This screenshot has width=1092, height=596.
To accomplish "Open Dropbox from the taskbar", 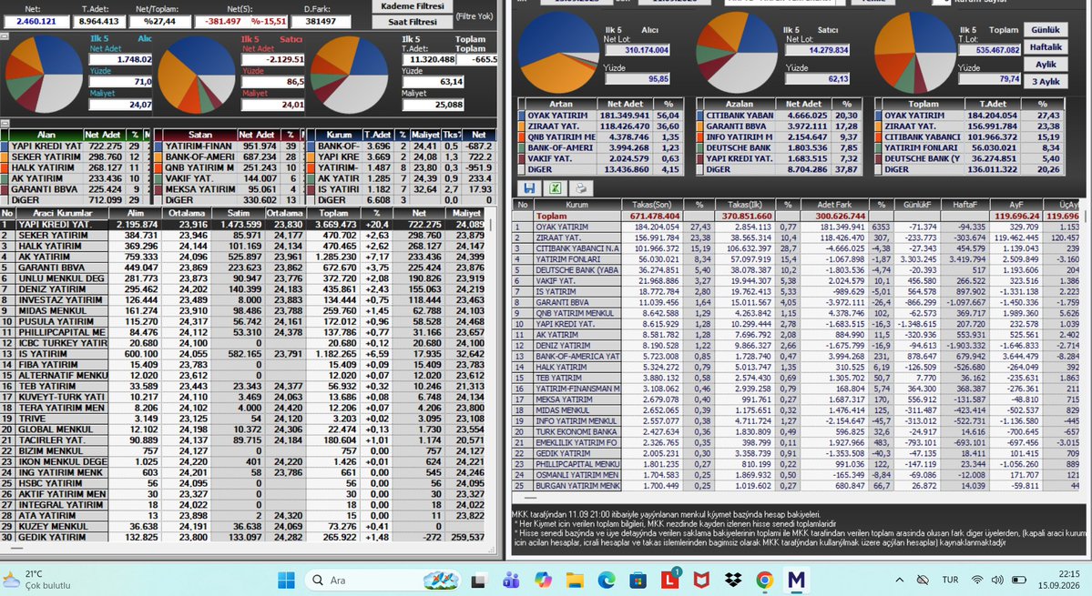I will 732,580.
